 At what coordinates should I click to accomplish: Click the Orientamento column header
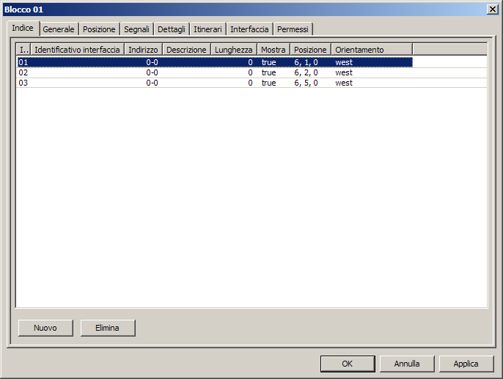pos(370,50)
